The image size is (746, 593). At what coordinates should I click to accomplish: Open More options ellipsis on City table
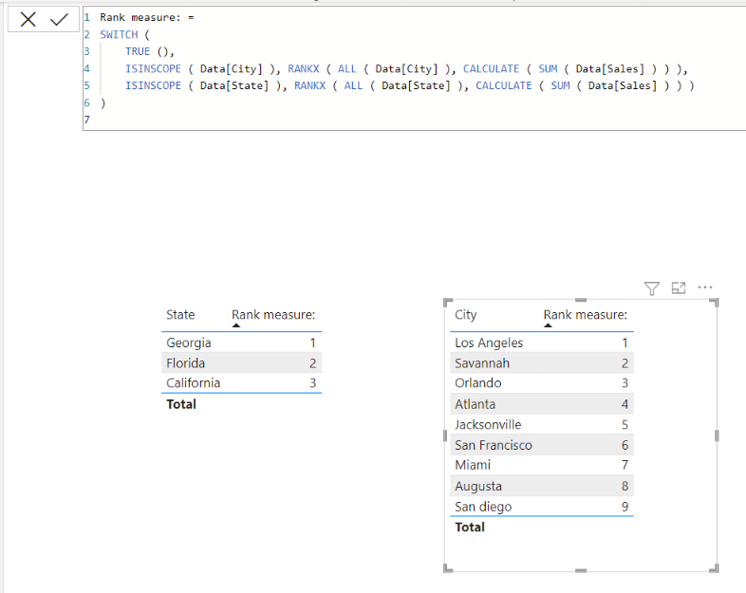705,287
